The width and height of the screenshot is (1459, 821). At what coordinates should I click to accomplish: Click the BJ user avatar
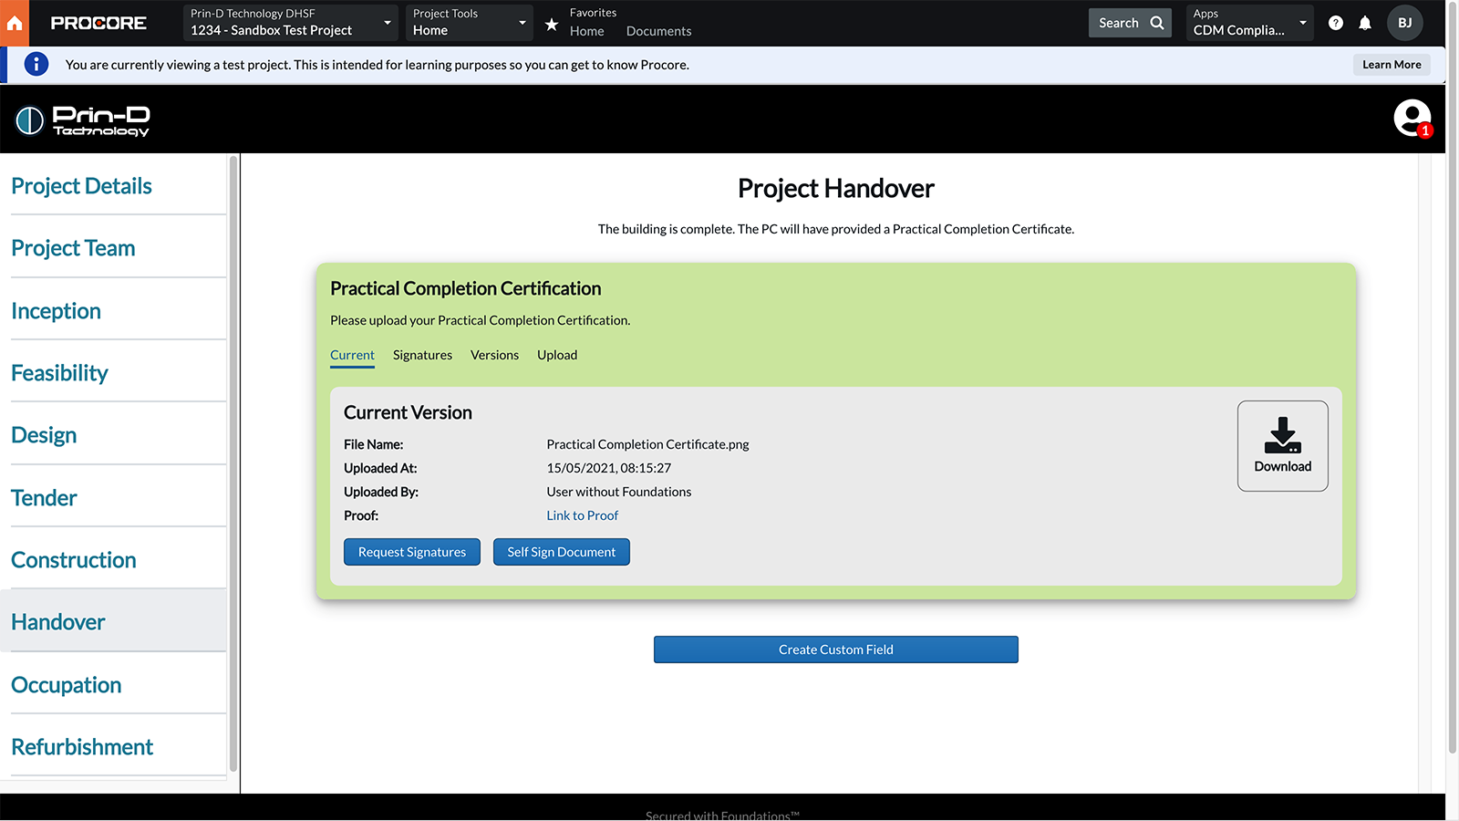pos(1404,23)
